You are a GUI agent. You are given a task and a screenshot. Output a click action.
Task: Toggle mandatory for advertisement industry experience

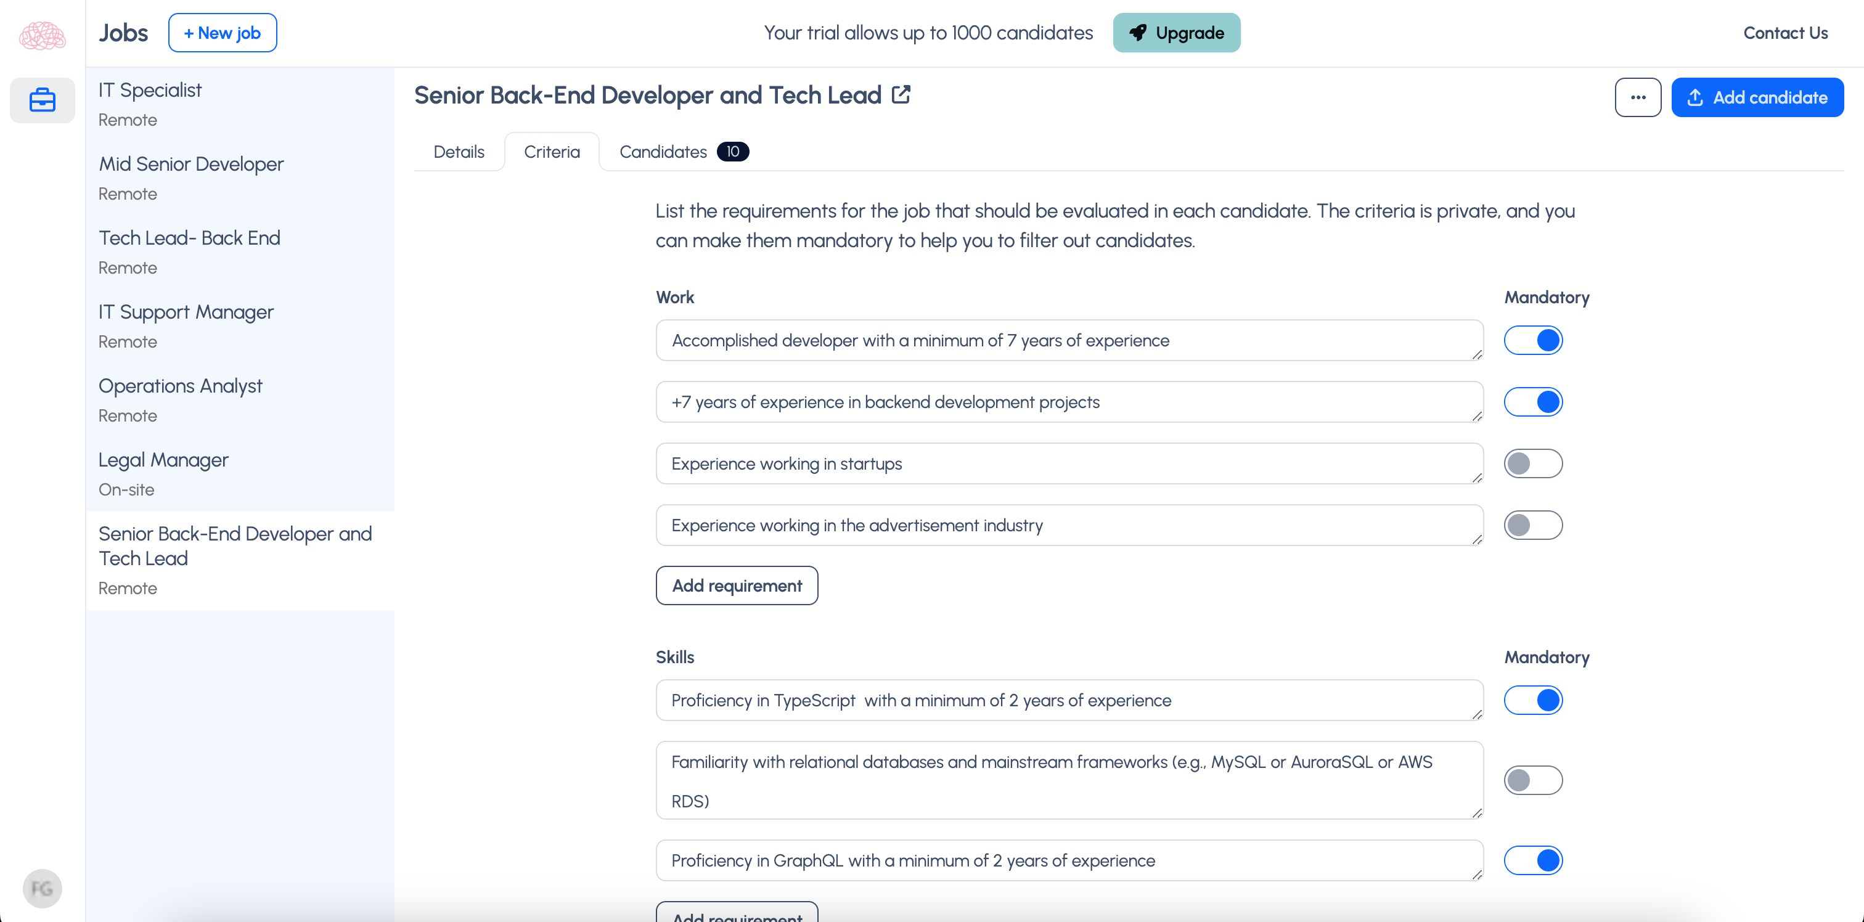tap(1532, 524)
